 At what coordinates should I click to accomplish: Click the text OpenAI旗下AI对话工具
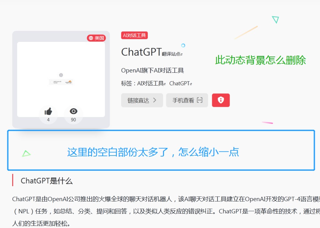point(152,70)
